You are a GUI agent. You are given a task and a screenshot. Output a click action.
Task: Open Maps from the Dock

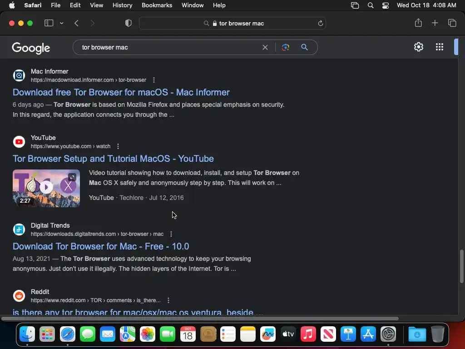128,334
